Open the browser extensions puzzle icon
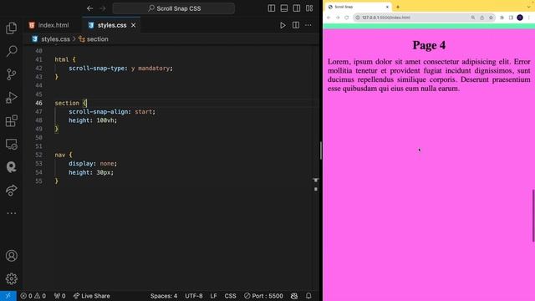The width and height of the screenshot is (535, 301). coord(502,18)
